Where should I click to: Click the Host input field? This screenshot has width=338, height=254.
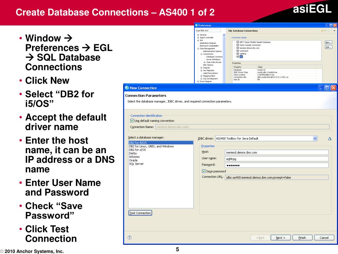(277, 152)
